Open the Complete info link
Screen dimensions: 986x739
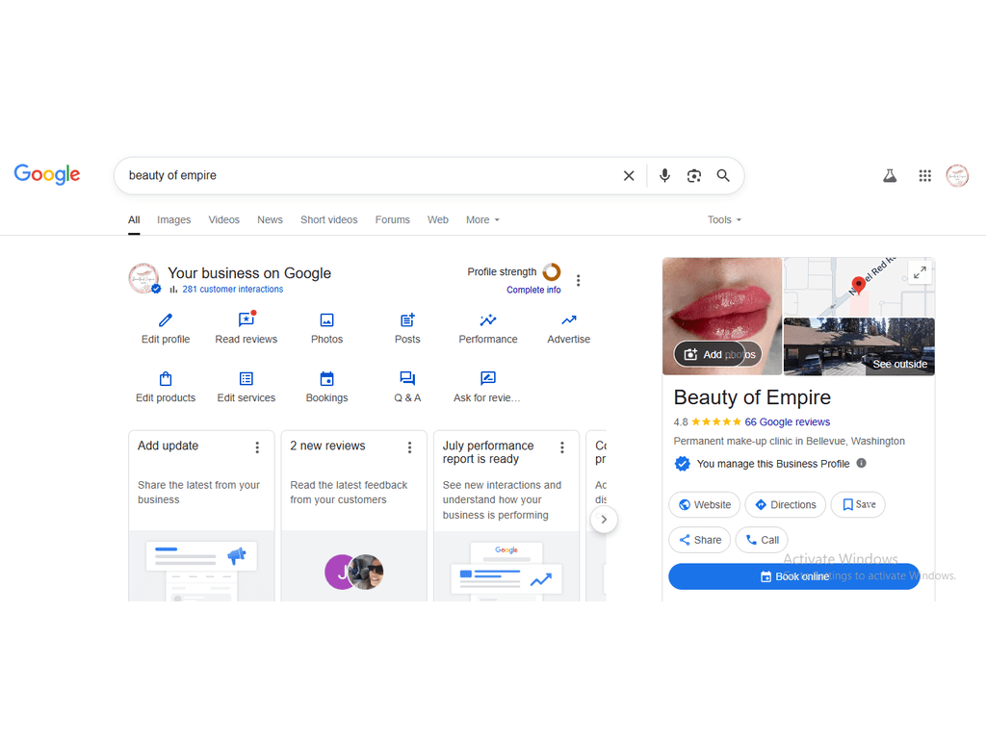533,290
